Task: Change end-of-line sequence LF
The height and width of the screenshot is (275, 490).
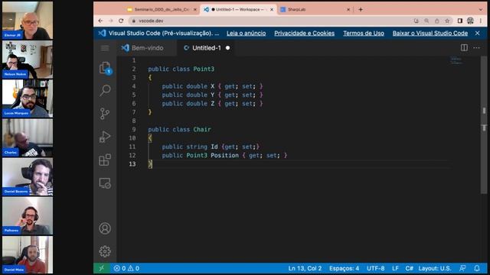Action: point(395,268)
